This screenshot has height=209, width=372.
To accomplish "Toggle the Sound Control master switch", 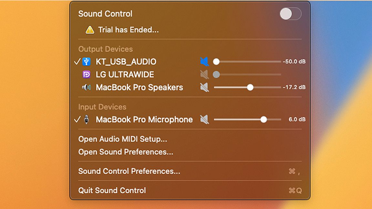I will coord(291,14).
